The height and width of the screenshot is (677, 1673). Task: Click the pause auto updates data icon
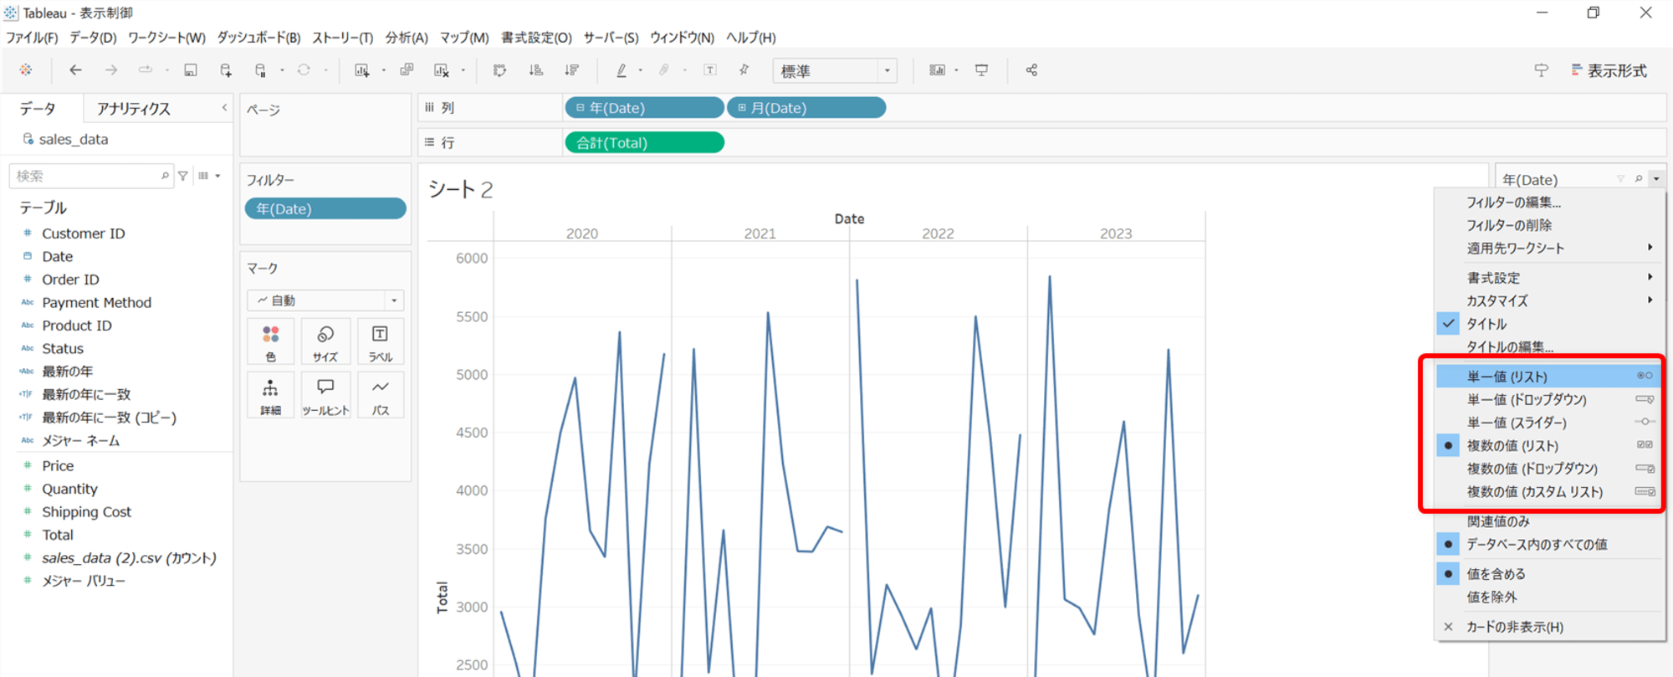(260, 70)
